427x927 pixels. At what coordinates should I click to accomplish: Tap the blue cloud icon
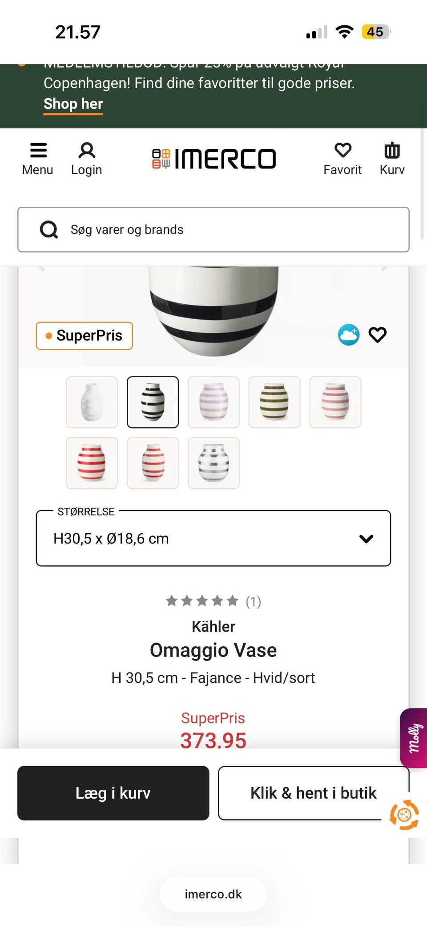point(349,335)
